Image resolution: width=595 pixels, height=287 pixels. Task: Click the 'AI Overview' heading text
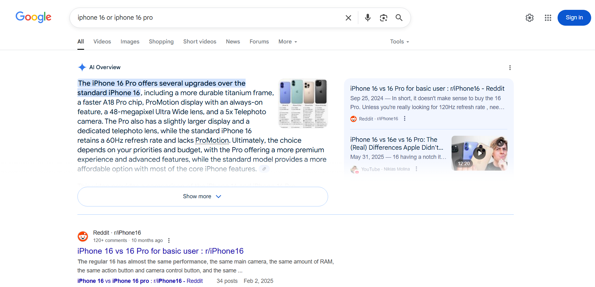click(x=105, y=67)
